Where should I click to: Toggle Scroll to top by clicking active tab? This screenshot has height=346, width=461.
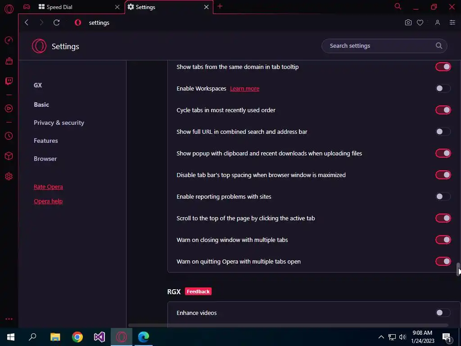(443, 218)
